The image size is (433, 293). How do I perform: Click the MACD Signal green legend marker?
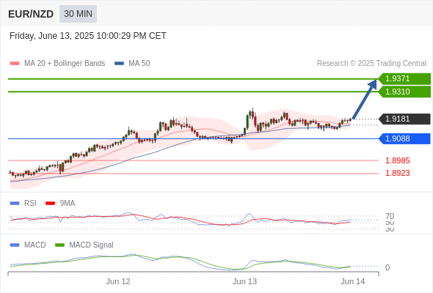point(59,245)
